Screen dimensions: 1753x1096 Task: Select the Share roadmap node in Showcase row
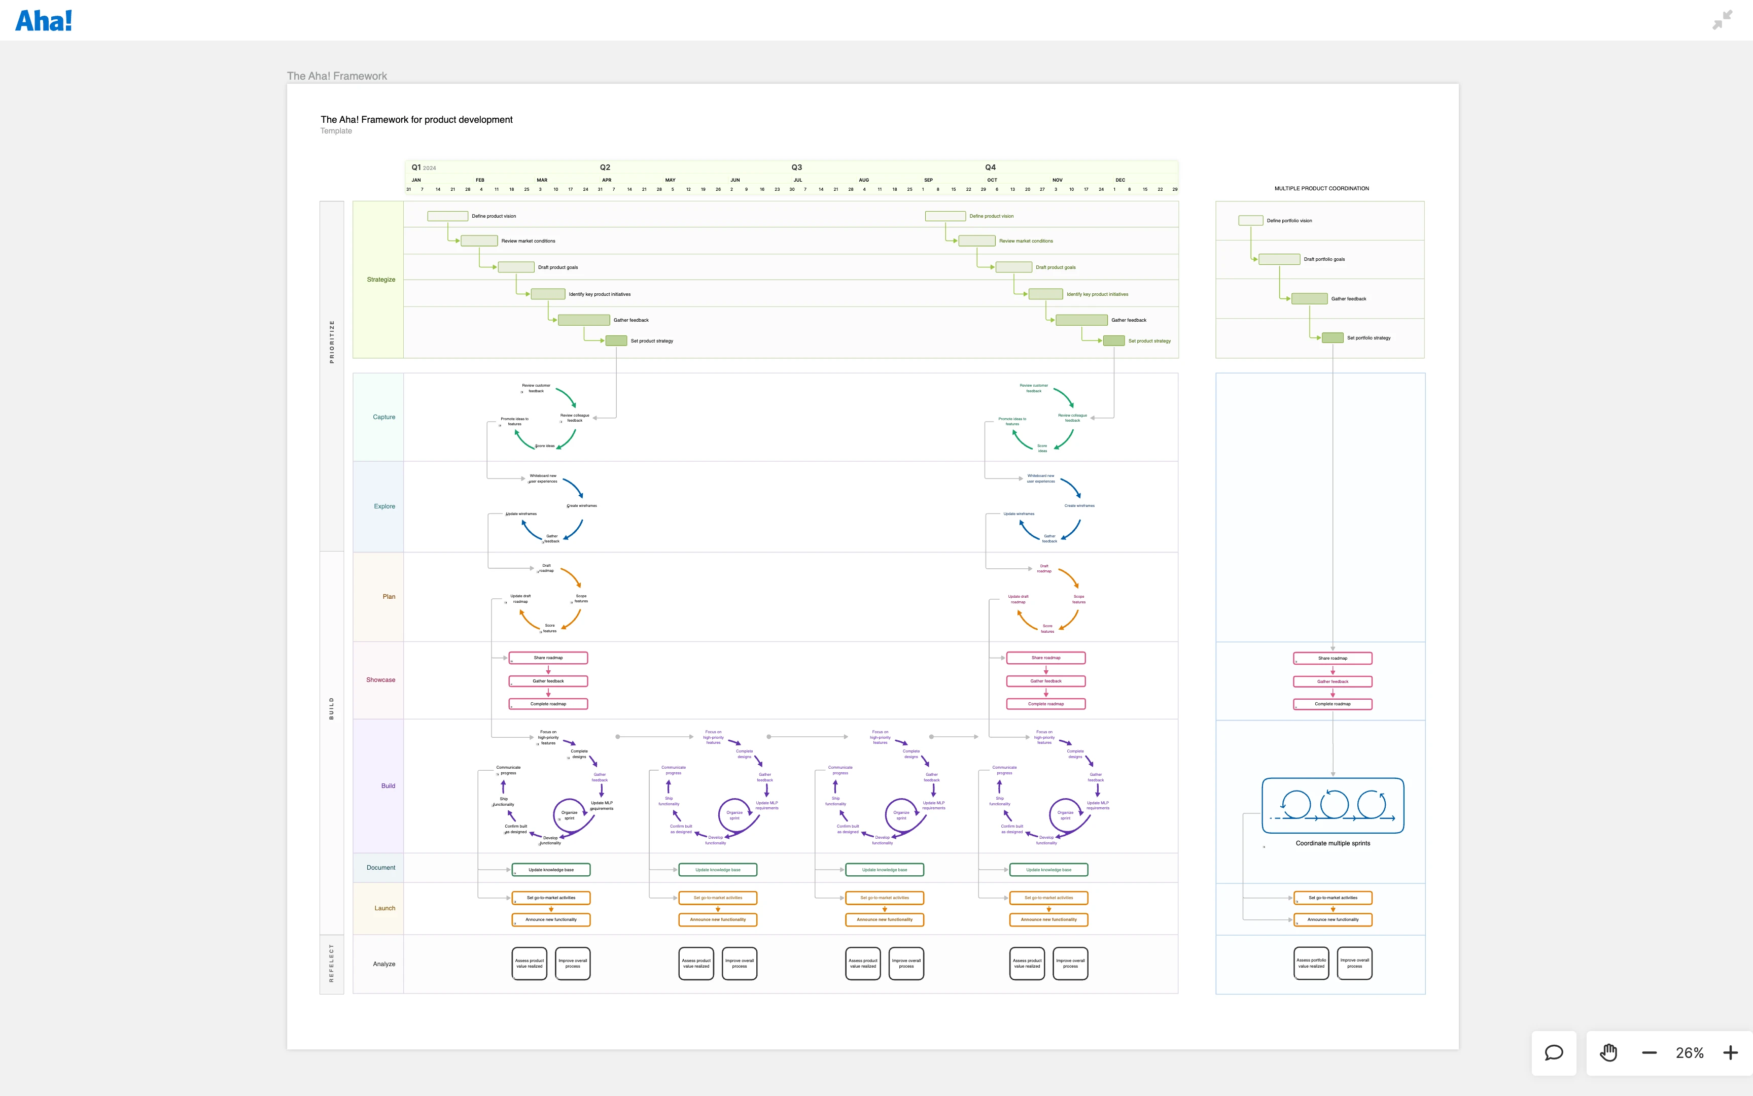(548, 658)
